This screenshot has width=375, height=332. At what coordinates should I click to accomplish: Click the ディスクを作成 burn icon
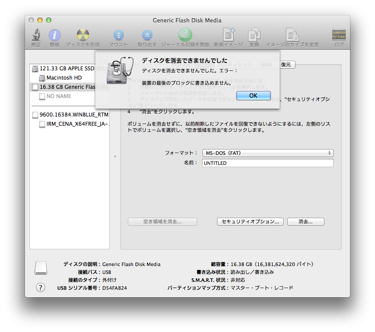[83, 35]
